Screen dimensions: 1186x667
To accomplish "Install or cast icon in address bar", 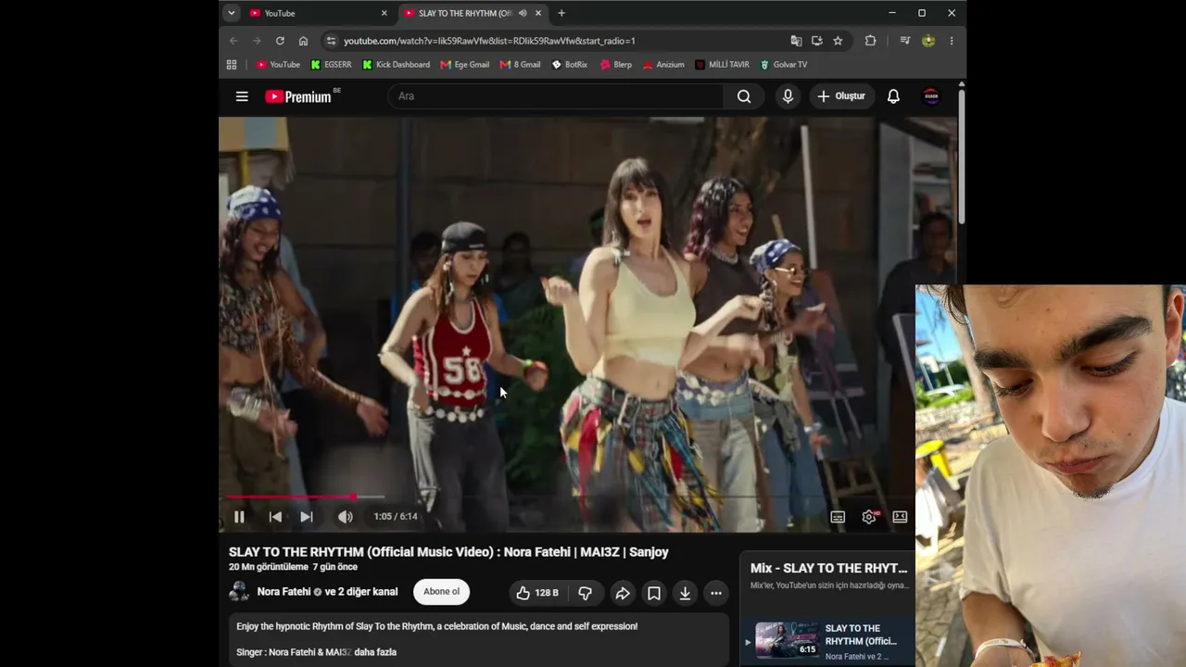I will point(816,41).
